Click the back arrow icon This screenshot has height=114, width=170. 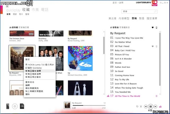coord(7,6)
